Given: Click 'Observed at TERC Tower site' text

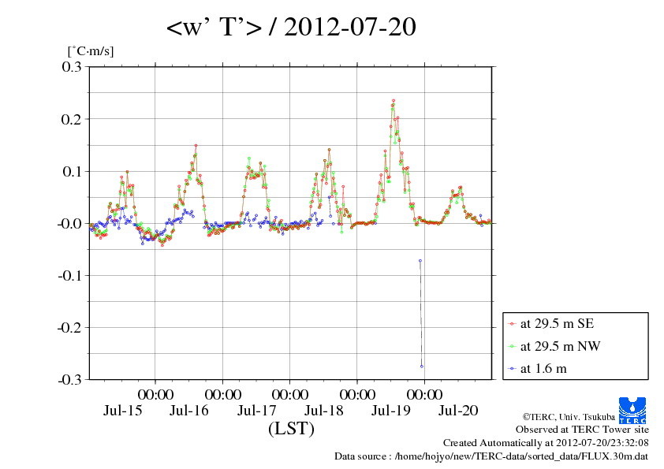Looking at the screenshot, I should (x=582, y=430).
